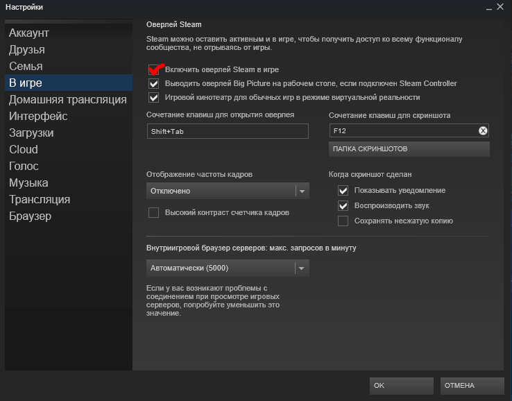Uncheck Показывать уведомление for screenshots
Image resolution: width=512 pixels, height=401 pixels.
343,190
